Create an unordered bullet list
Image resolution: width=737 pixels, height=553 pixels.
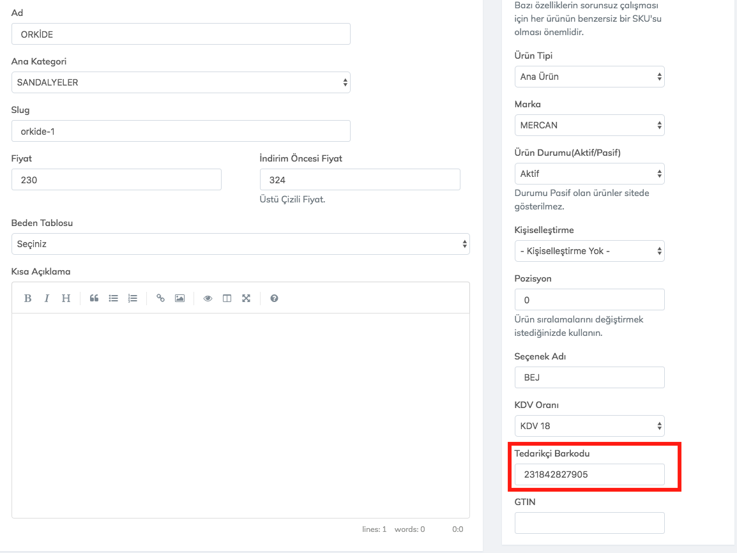click(x=113, y=298)
